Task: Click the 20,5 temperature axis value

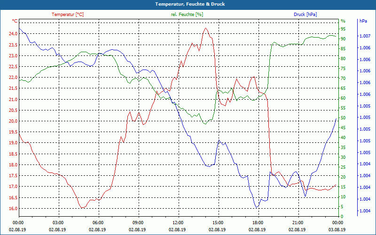Action: [13, 110]
